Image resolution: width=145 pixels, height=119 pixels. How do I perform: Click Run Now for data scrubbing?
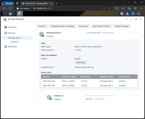pos(81,62)
